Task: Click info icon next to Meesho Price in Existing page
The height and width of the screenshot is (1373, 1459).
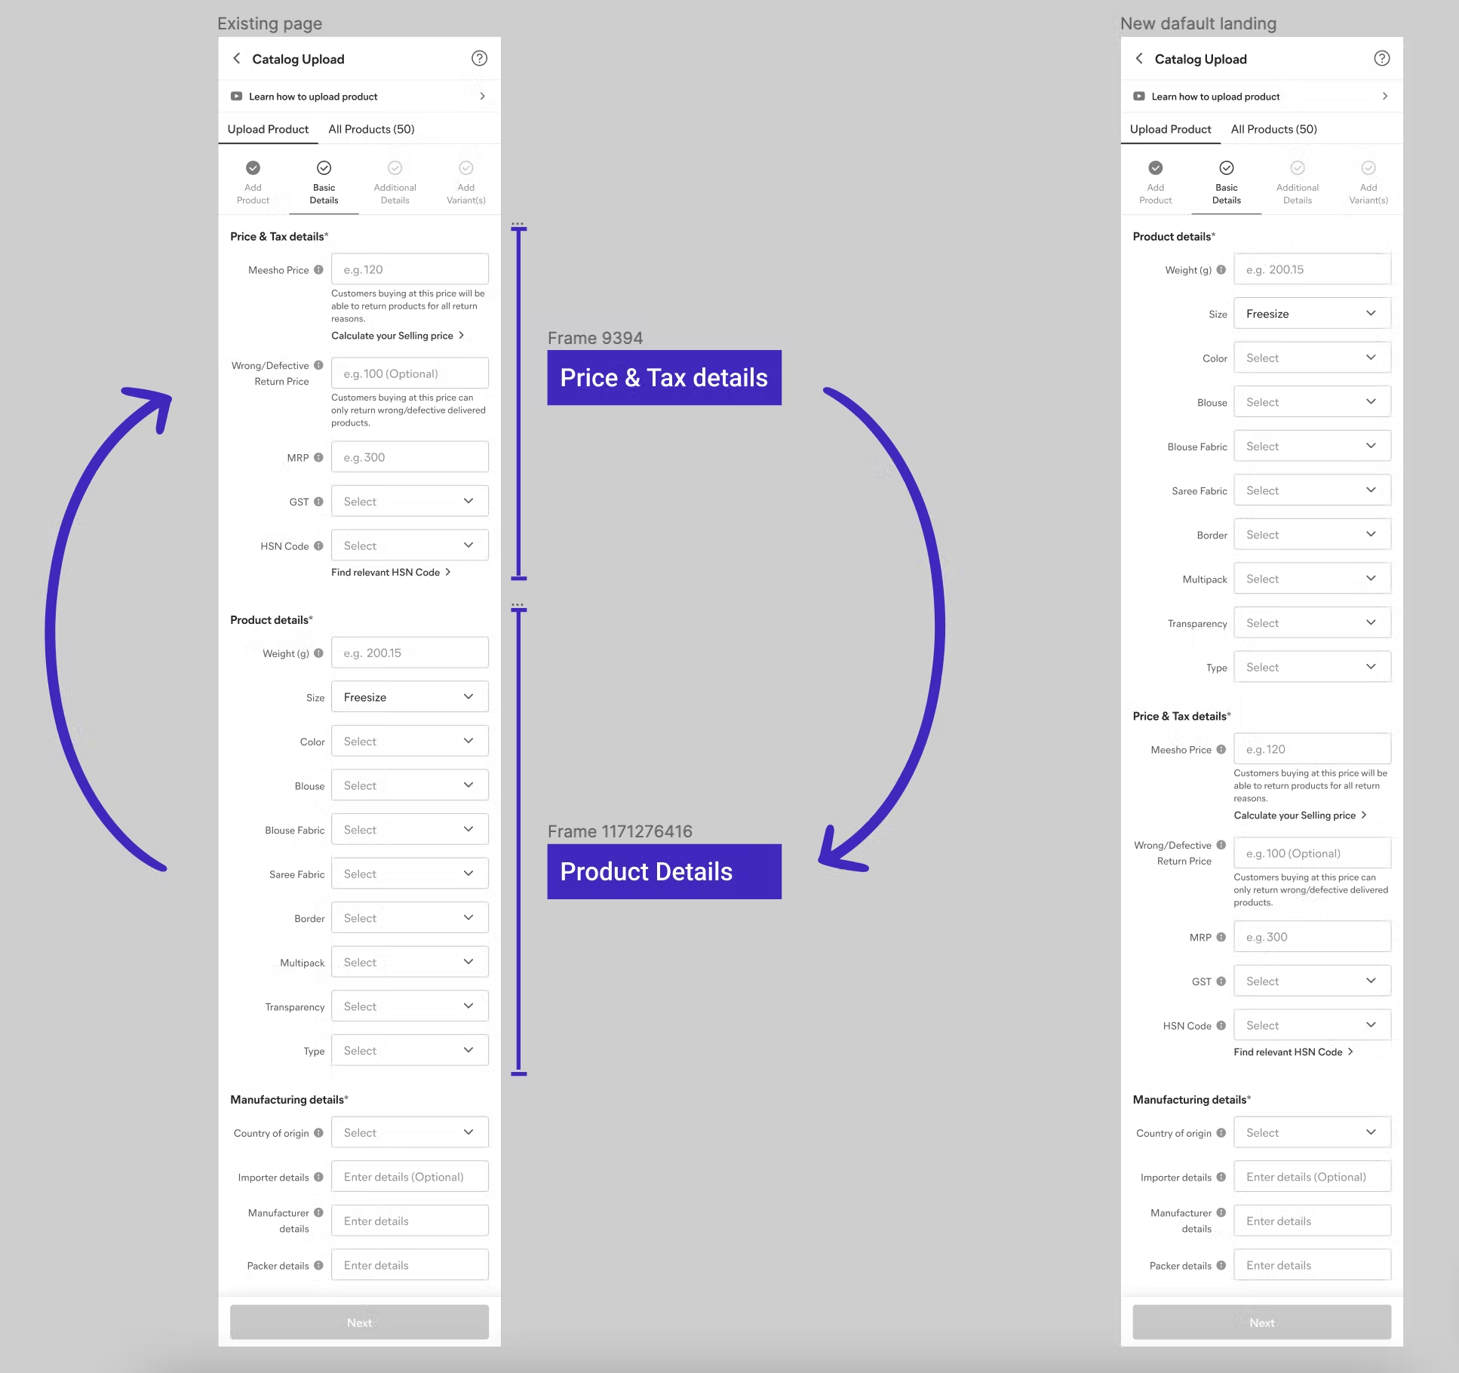Action: (318, 269)
